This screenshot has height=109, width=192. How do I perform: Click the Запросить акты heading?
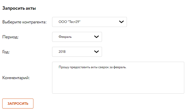(x=19, y=8)
